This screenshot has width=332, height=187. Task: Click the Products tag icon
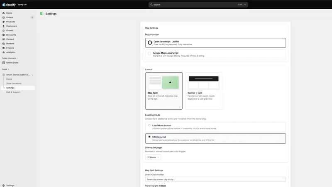3,22
